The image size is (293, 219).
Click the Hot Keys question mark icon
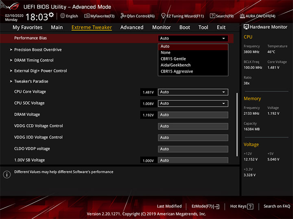pyautogui.click(x=250, y=206)
